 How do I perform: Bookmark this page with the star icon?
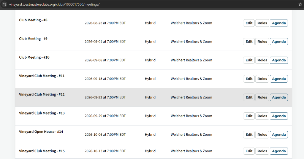coord(300,4)
